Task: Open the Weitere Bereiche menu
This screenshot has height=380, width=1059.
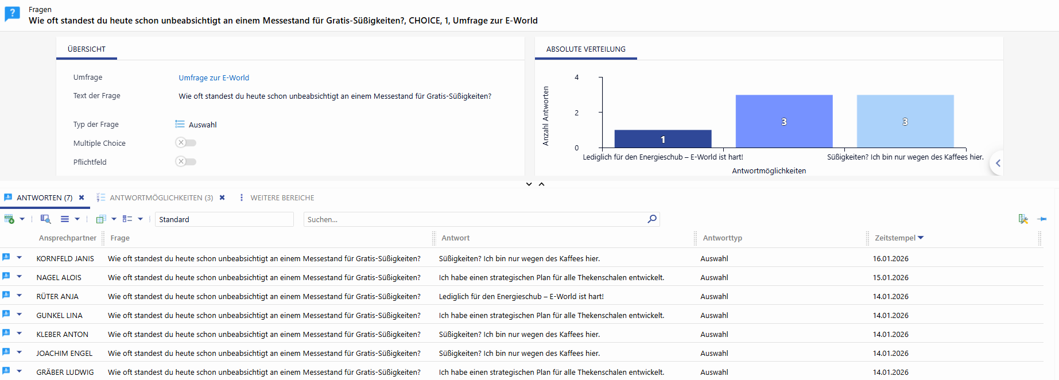Action: (x=281, y=197)
